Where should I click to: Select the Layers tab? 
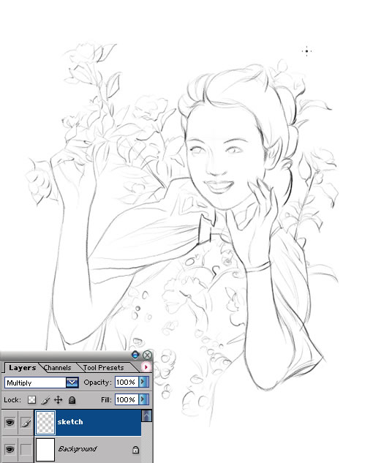click(x=22, y=368)
